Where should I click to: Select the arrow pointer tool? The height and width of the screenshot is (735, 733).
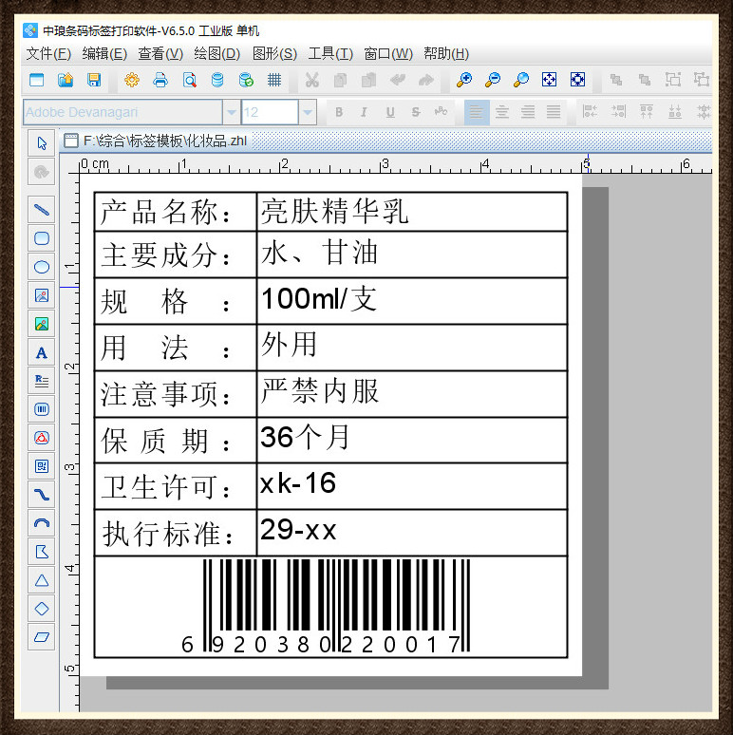[x=42, y=143]
